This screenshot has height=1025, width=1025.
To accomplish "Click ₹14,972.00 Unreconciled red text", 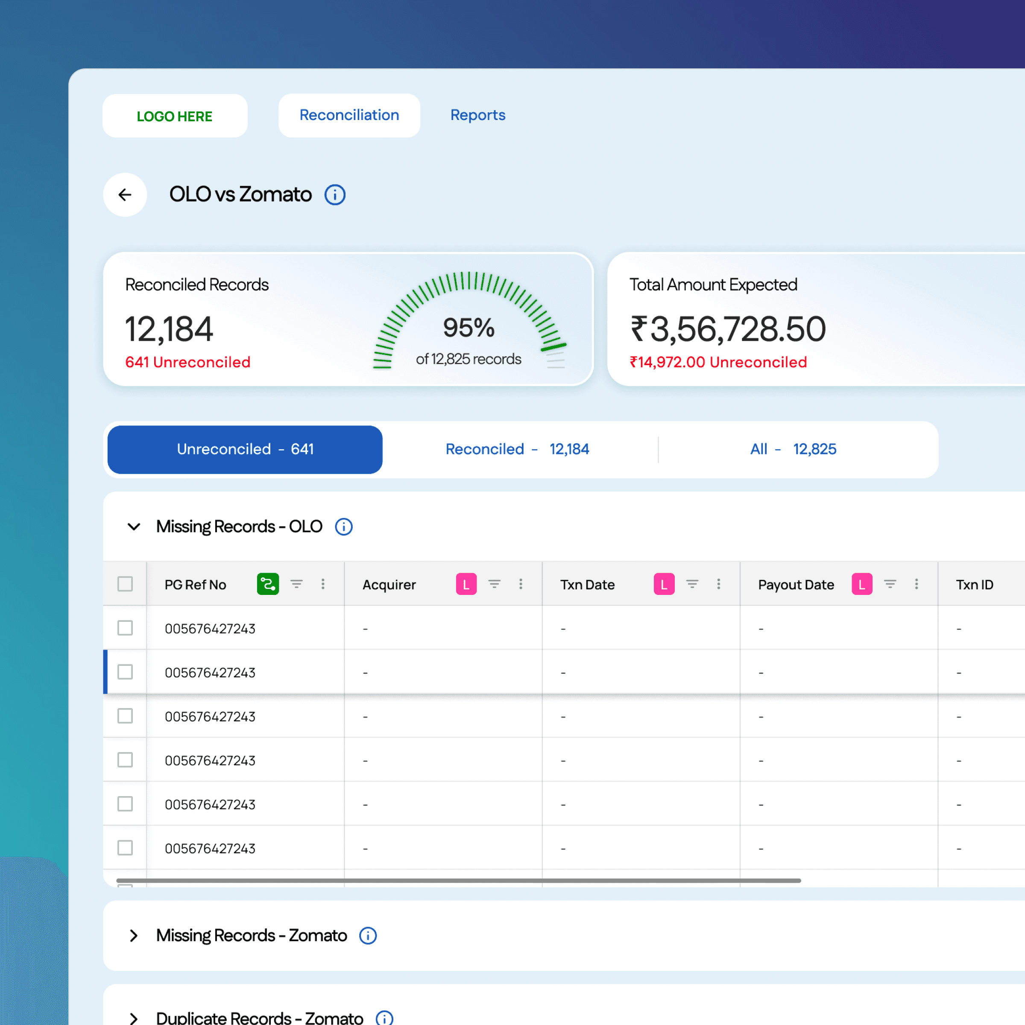I will [718, 362].
